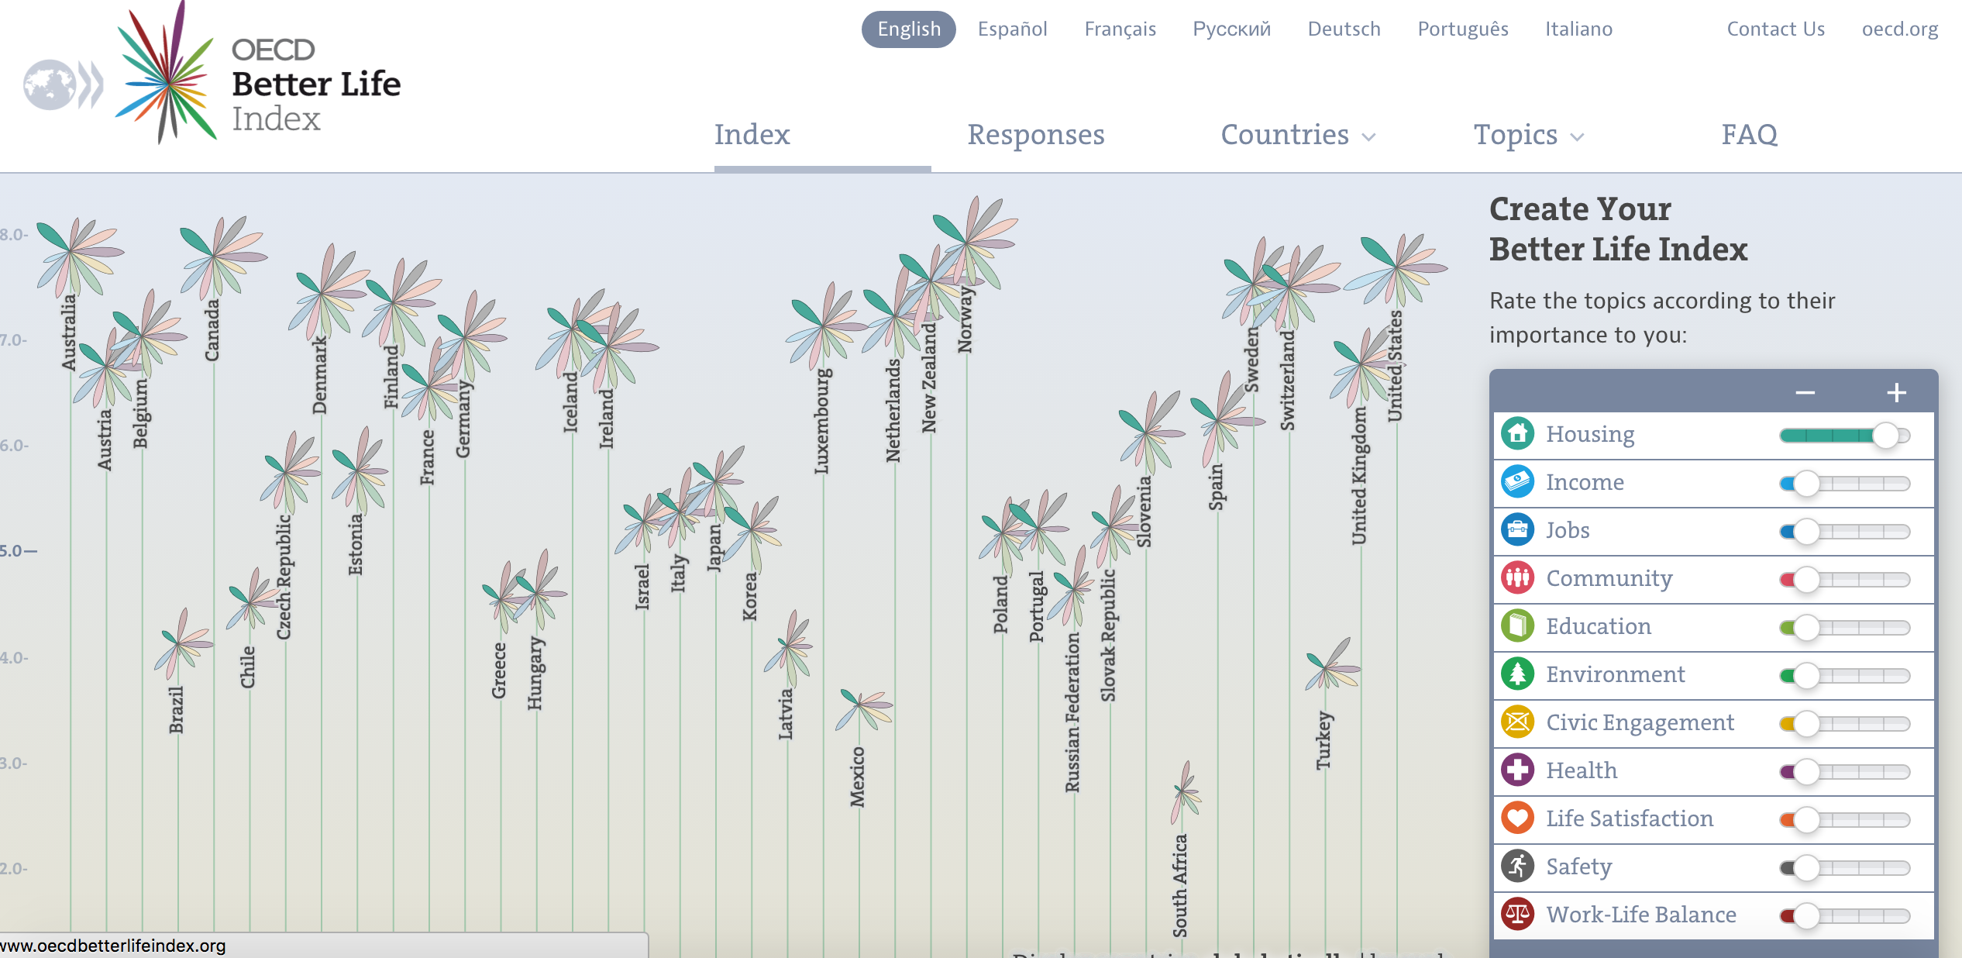Open the Responses tab
Viewport: 1962px width, 958px height.
(1036, 135)
